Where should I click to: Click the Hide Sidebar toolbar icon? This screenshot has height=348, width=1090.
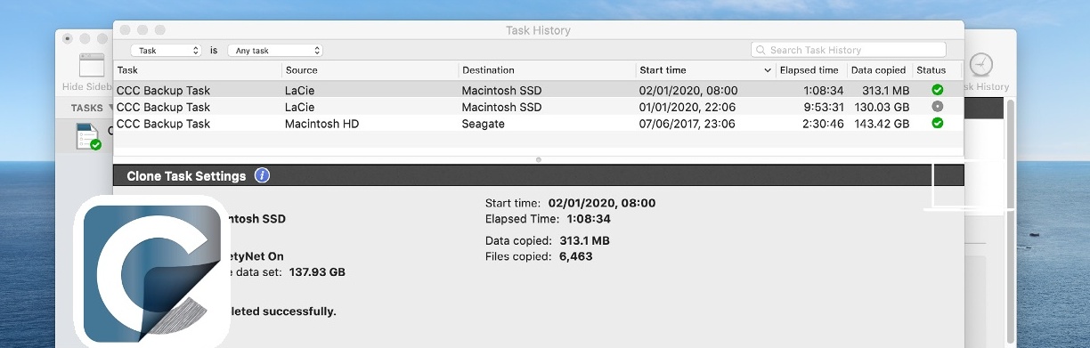92,65
